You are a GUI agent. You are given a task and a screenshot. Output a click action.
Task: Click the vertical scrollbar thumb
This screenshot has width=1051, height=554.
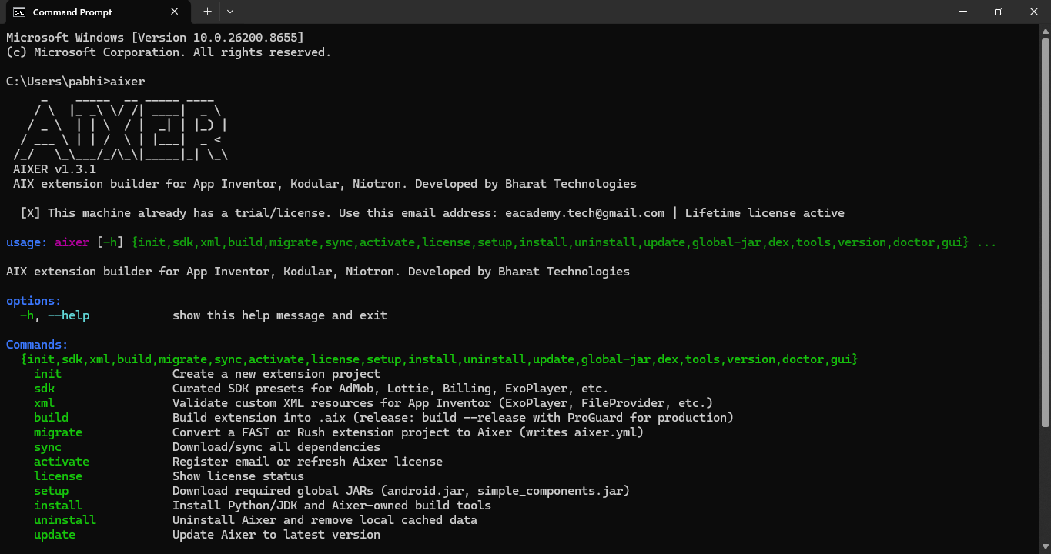point(1045,231)
